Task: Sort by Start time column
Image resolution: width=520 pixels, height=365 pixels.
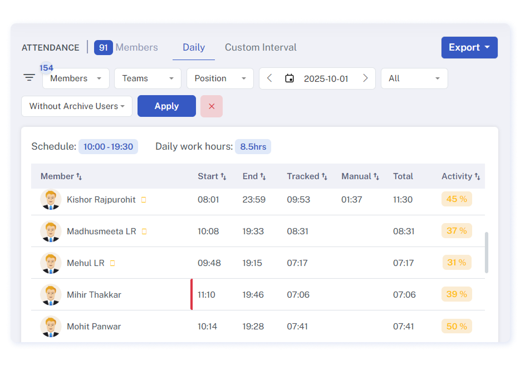Action: tap(223, 176)
